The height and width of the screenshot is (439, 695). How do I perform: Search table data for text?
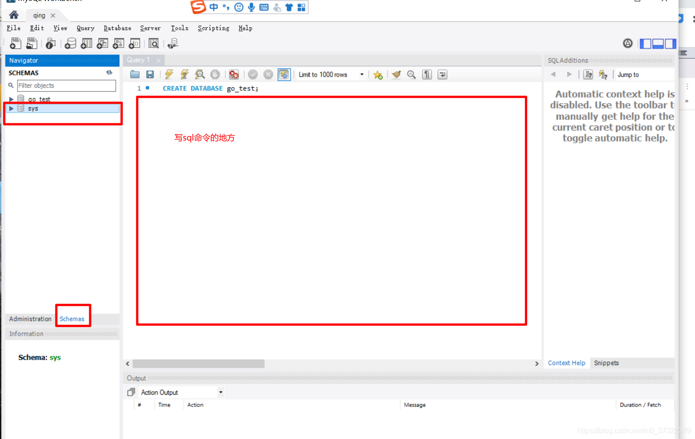click(154, 43)
